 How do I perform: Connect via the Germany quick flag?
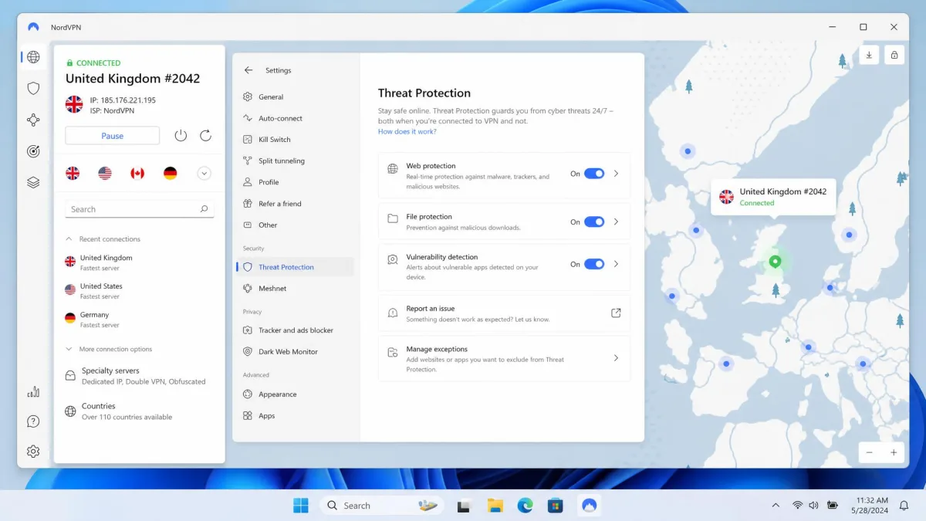coord(171,174)
